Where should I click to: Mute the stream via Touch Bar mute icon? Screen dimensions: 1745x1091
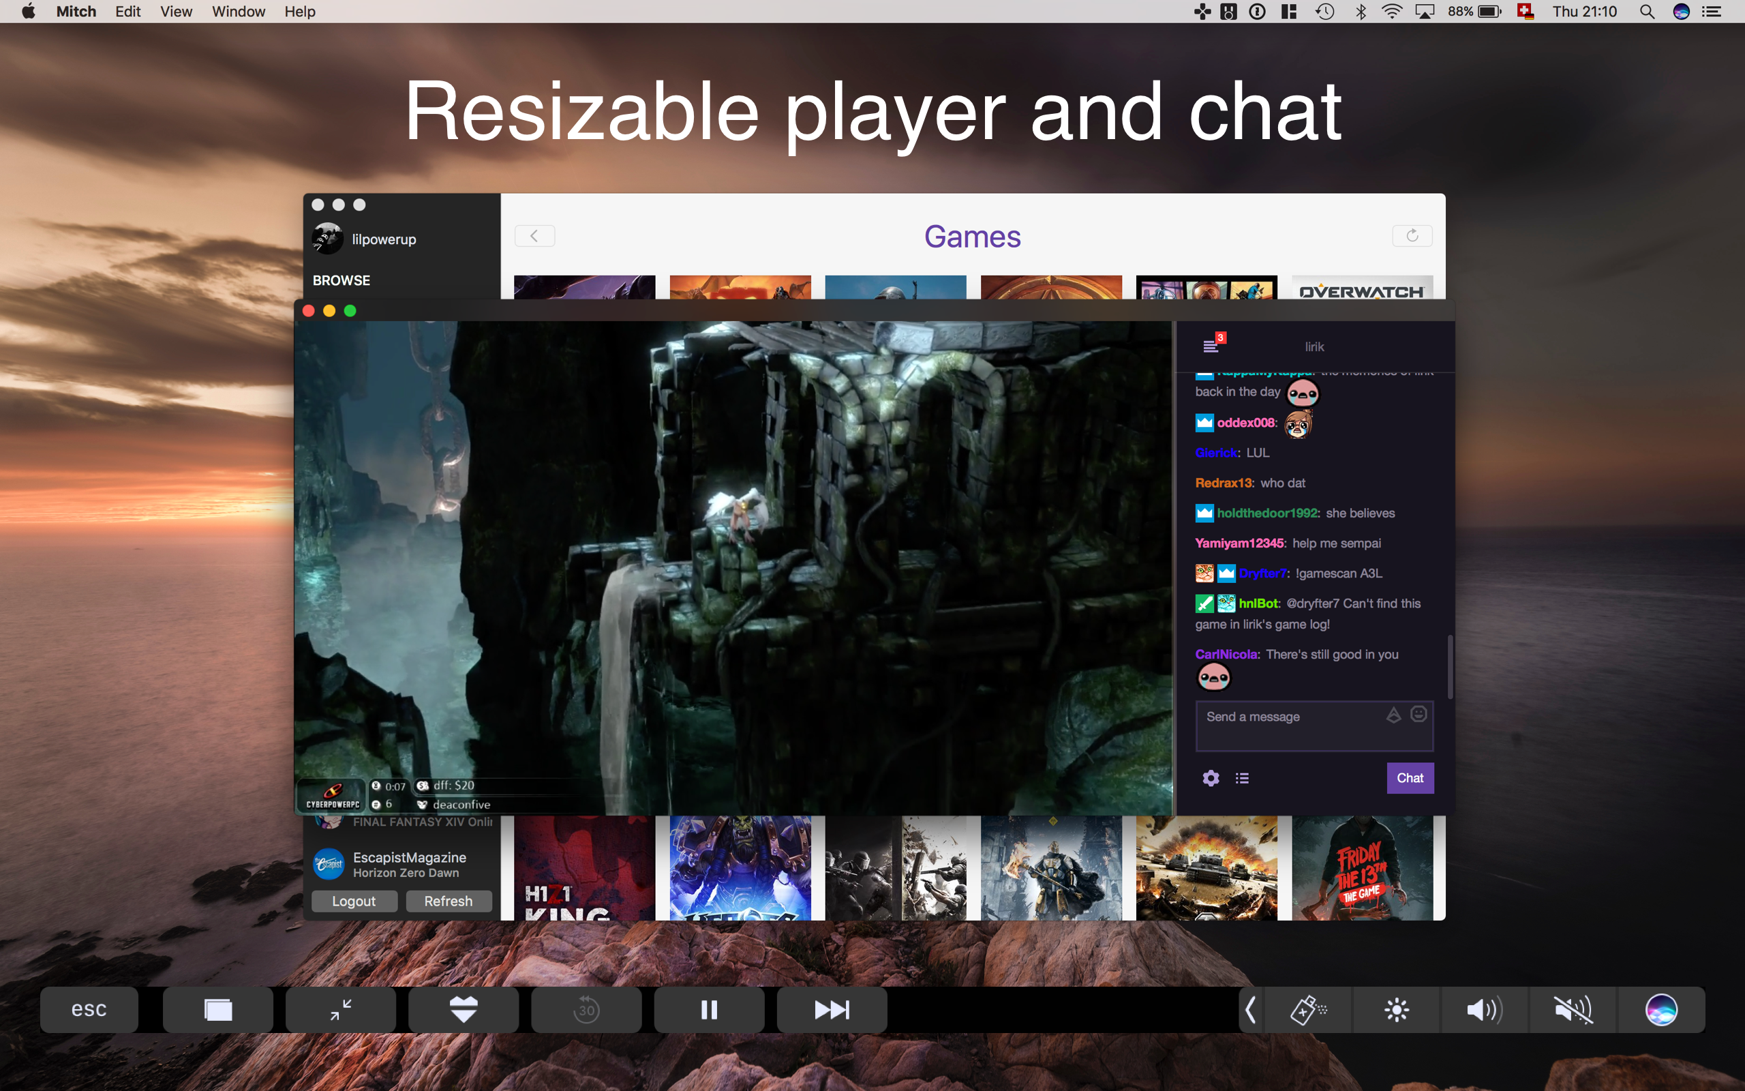point(1573,1009)
